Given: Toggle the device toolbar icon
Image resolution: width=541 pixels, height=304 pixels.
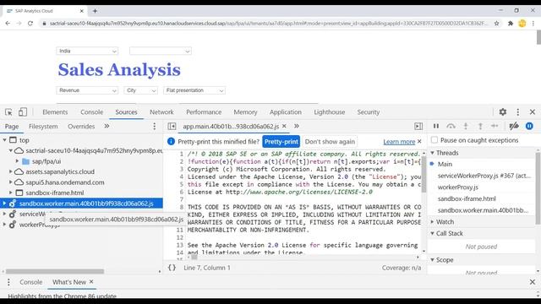Looking at the screenshot, I should click(23, 112).
